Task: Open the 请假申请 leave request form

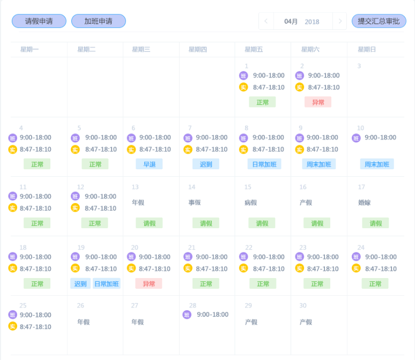Action: point(39,21)
